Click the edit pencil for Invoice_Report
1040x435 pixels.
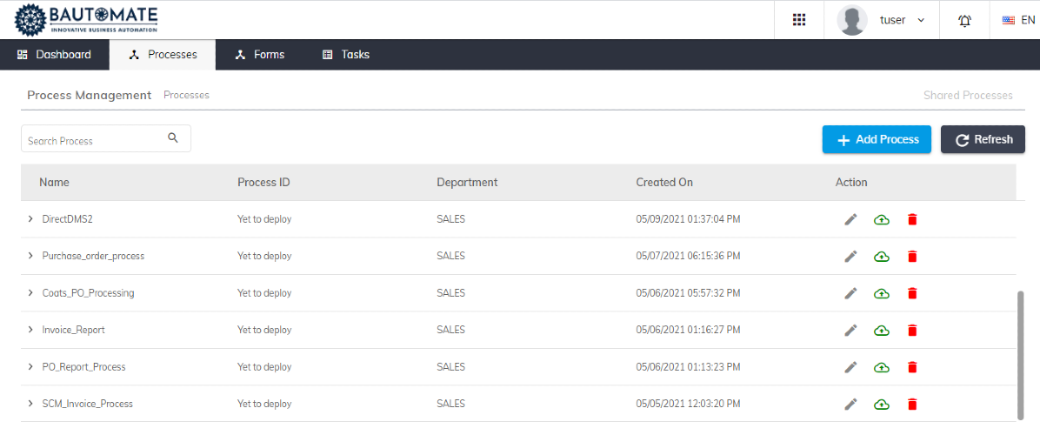[x=851, y=330]
